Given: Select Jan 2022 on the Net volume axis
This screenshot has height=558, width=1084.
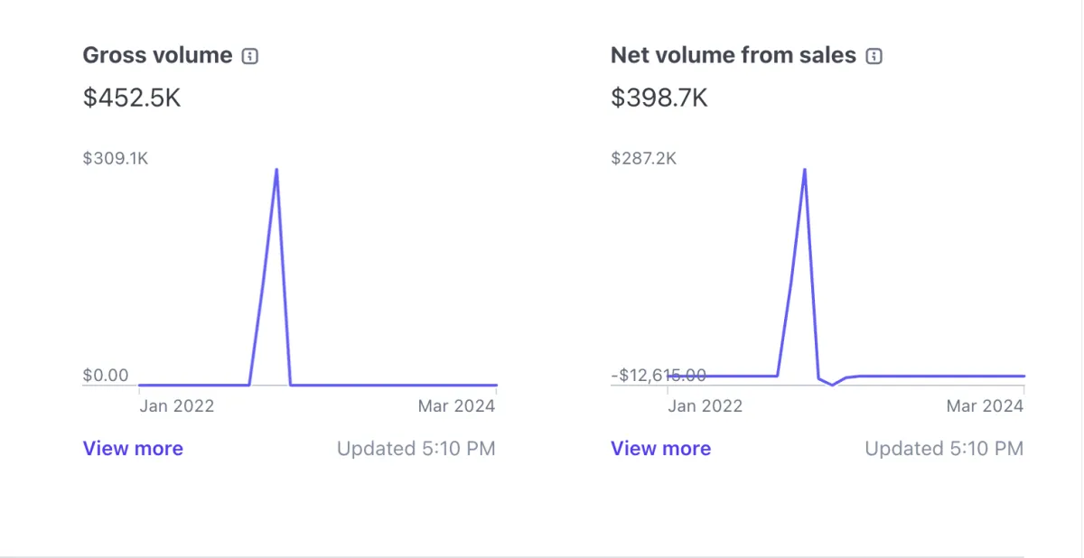Looking at the screenshot, I should [x=706, y=406].
